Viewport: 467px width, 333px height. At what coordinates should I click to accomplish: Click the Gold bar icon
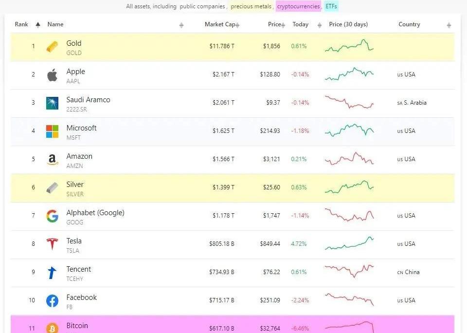point(52,47)
